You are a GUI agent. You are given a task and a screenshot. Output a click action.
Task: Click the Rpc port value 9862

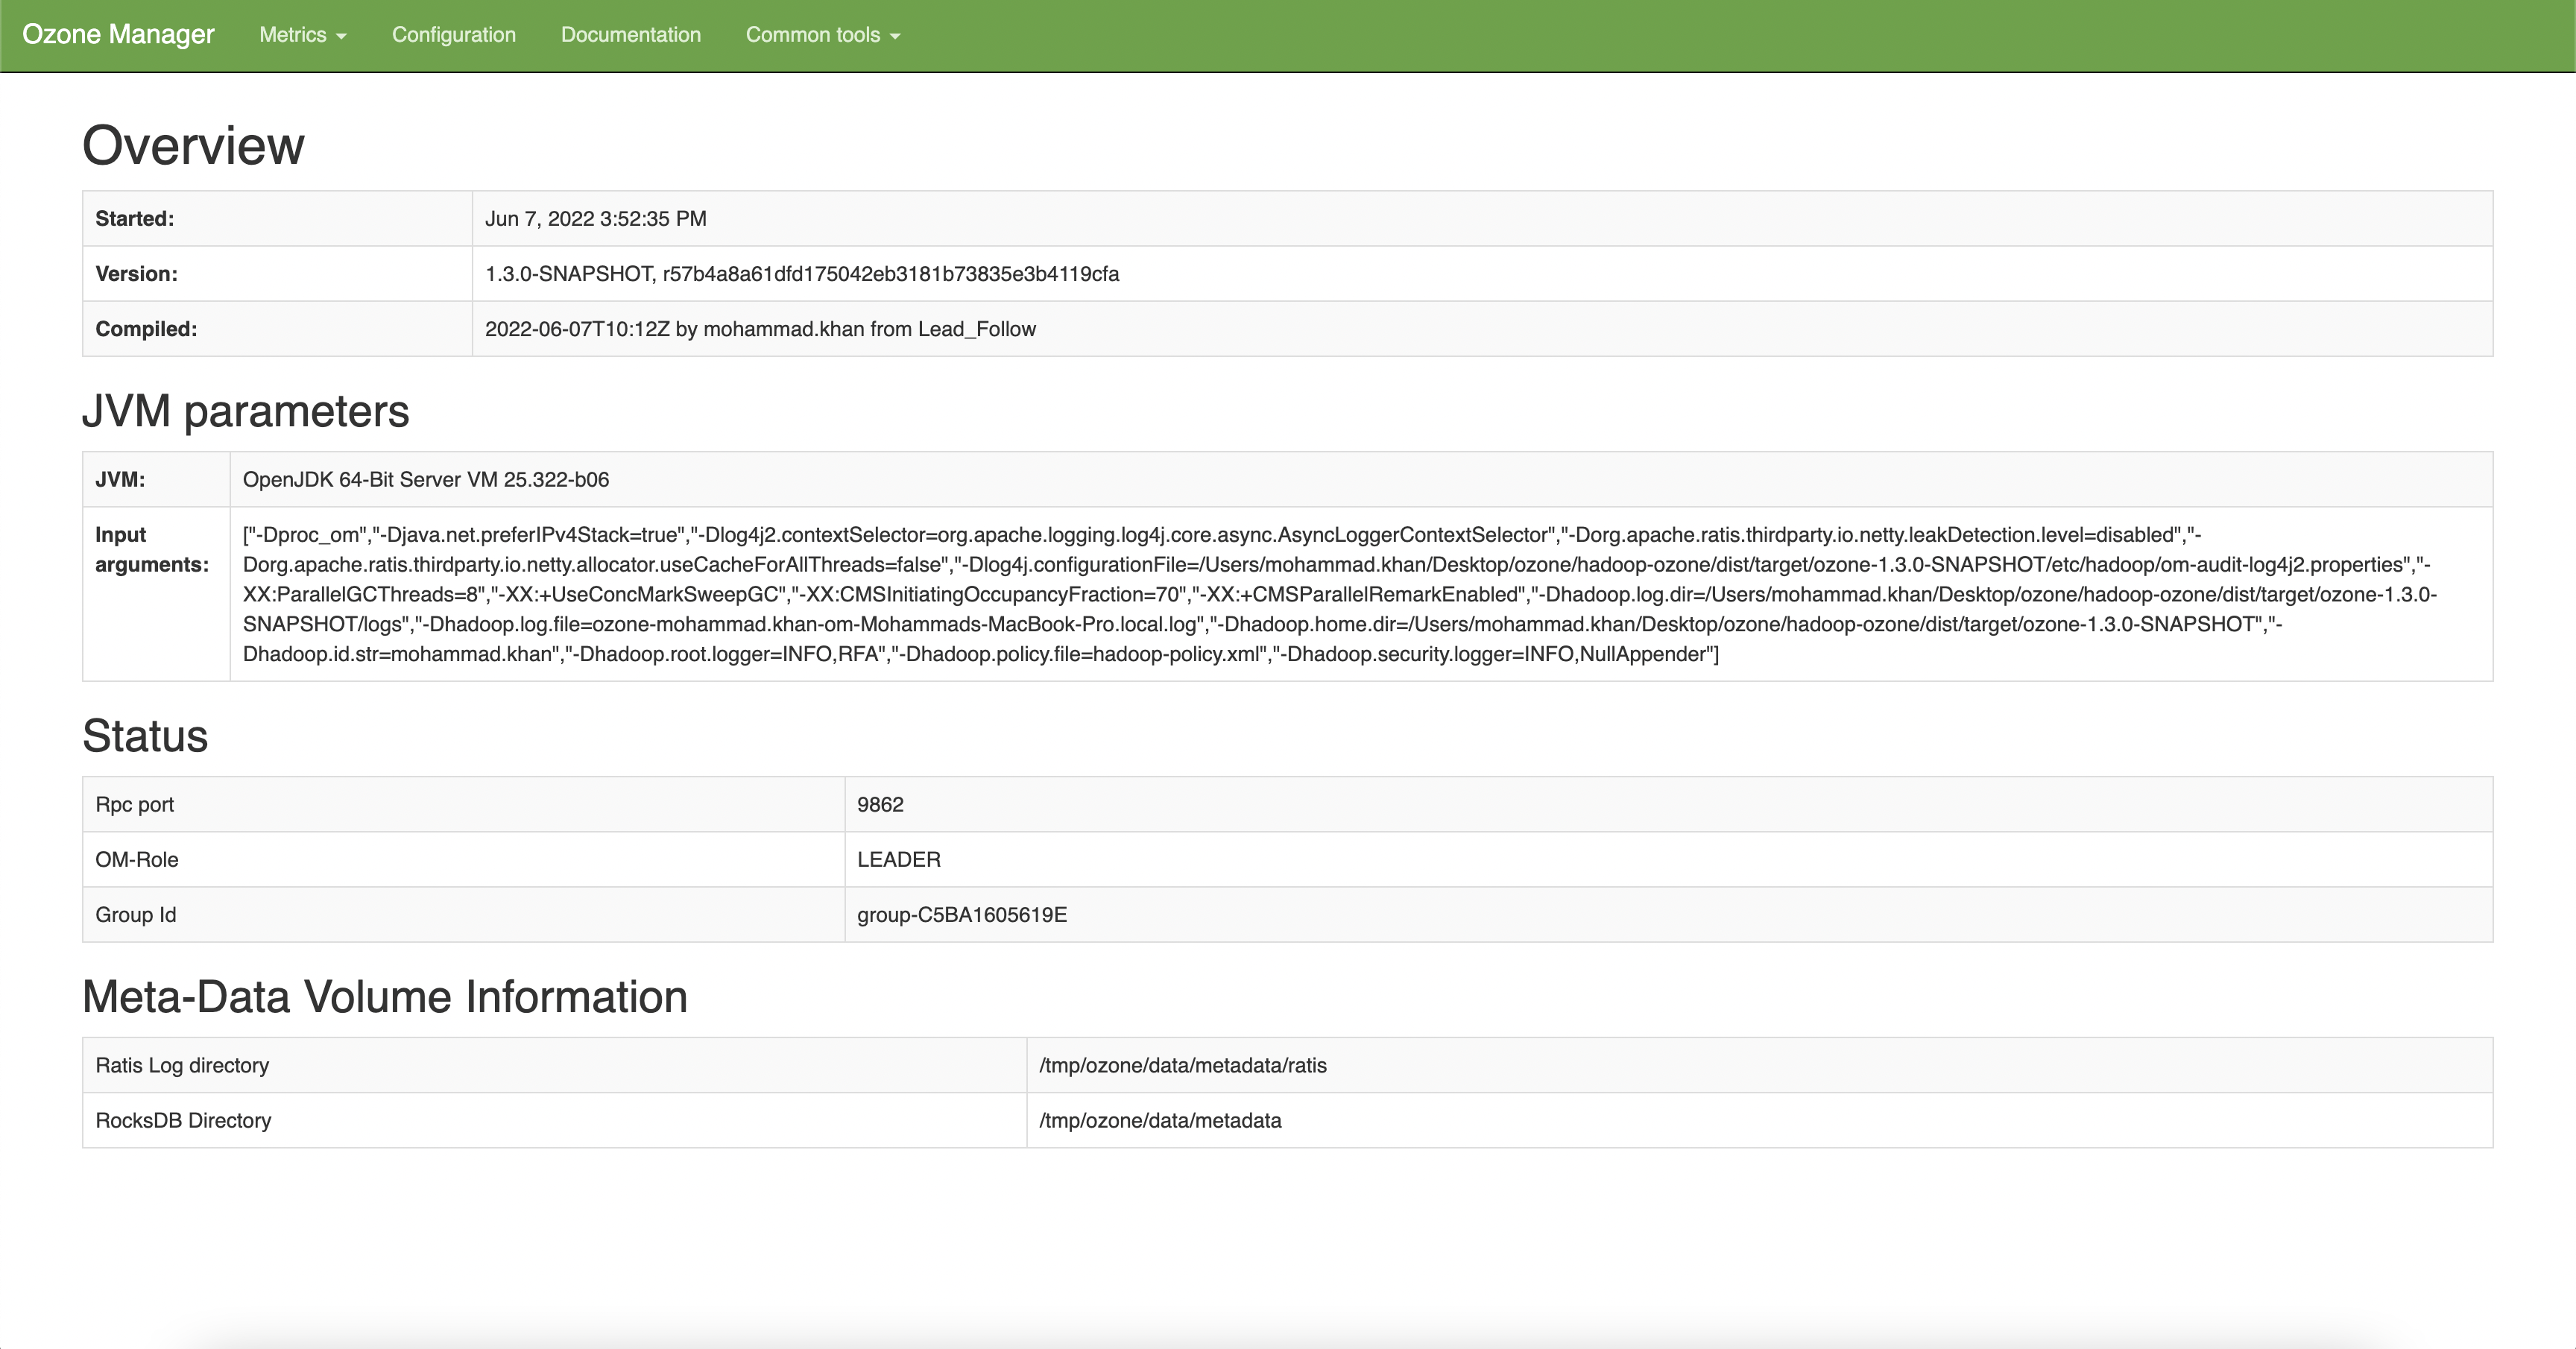(x=880, y=805)
